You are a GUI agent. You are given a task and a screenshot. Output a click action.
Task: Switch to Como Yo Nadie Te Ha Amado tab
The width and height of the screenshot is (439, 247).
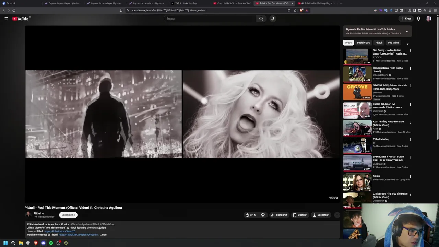pos(232,3)
